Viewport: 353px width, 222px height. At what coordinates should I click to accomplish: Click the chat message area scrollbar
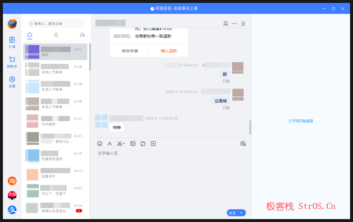point(250,127)
